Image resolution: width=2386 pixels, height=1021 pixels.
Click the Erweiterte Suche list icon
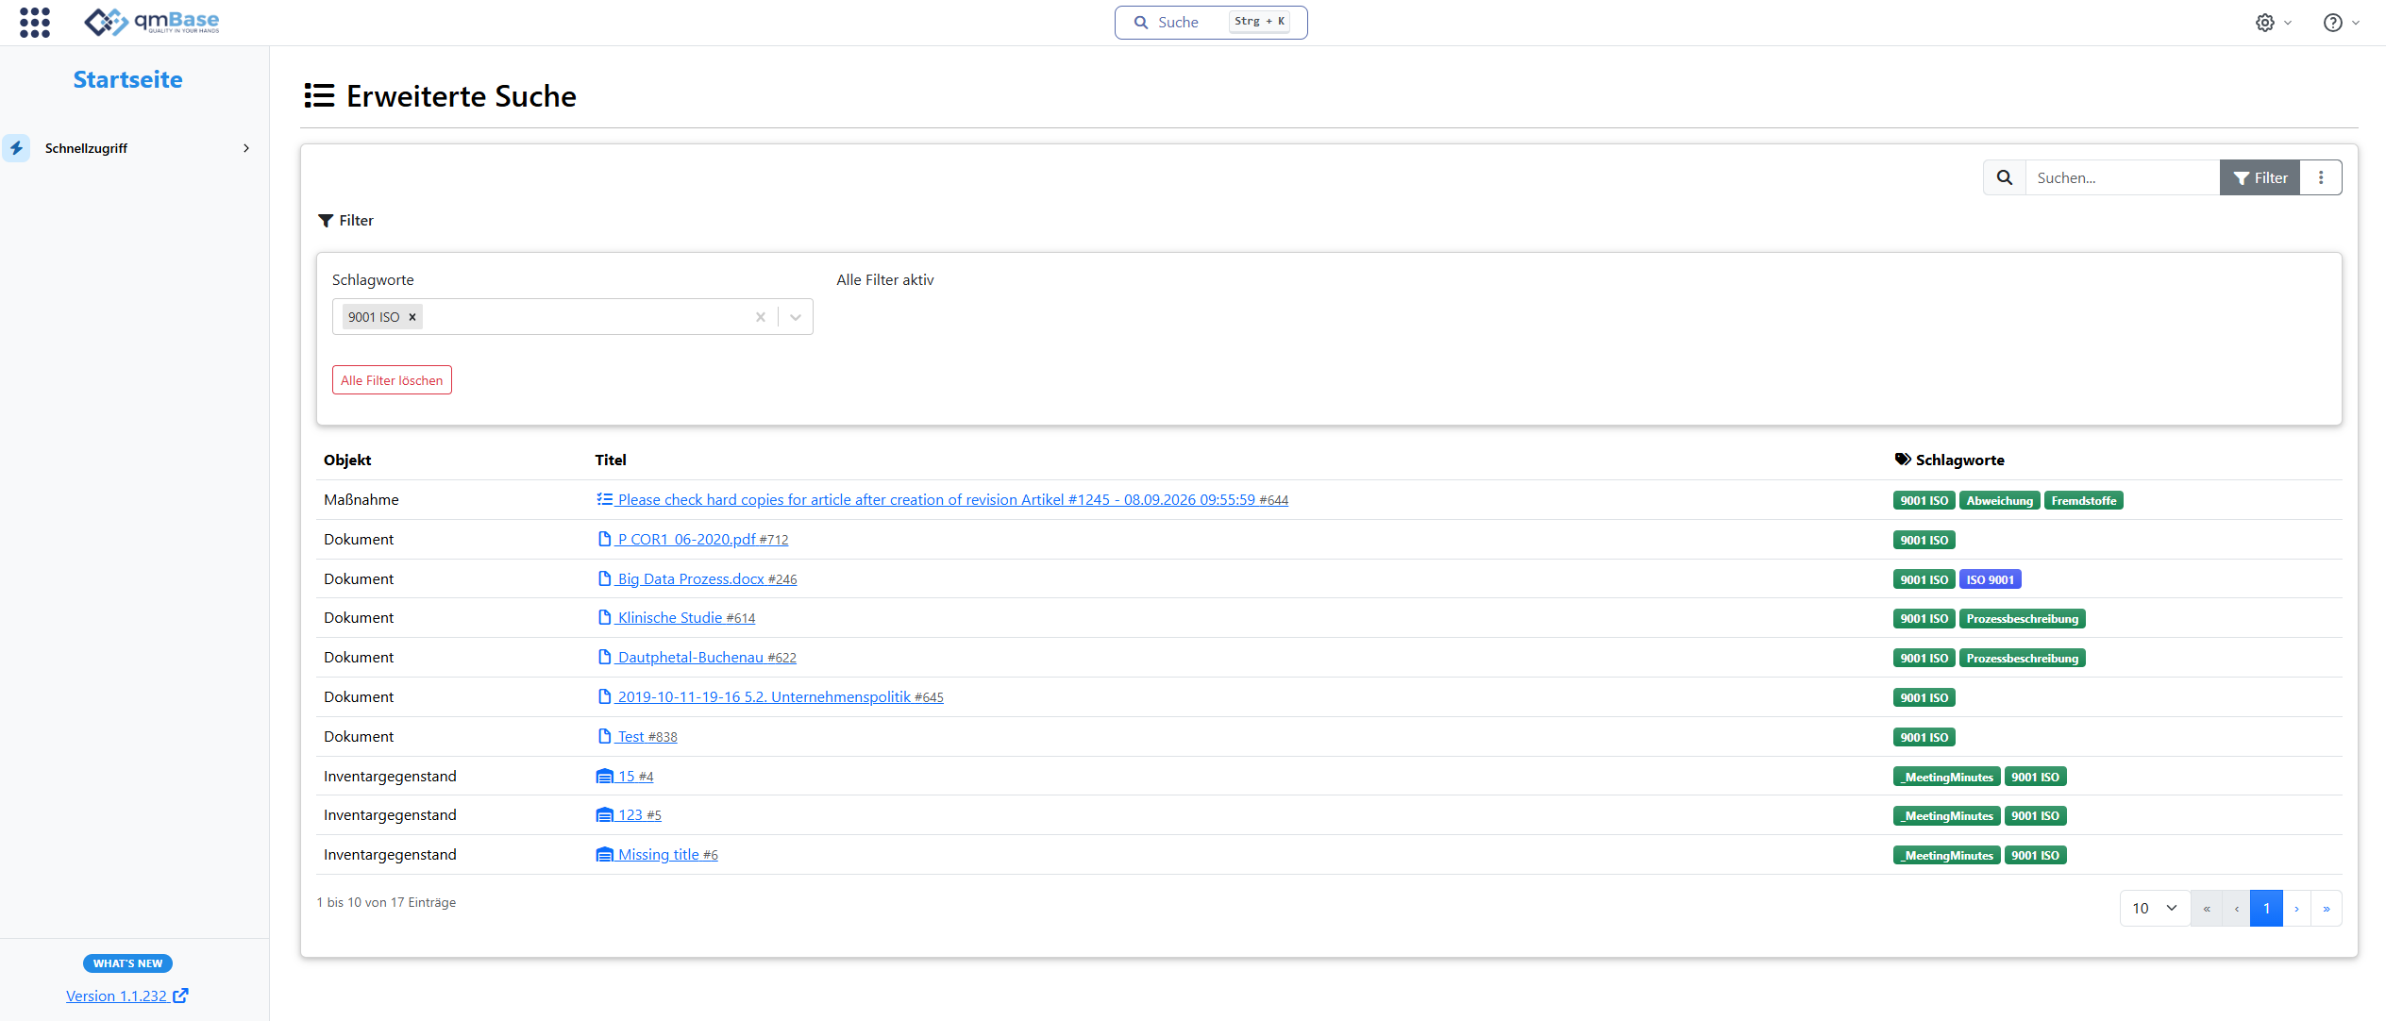coord(319,96)
